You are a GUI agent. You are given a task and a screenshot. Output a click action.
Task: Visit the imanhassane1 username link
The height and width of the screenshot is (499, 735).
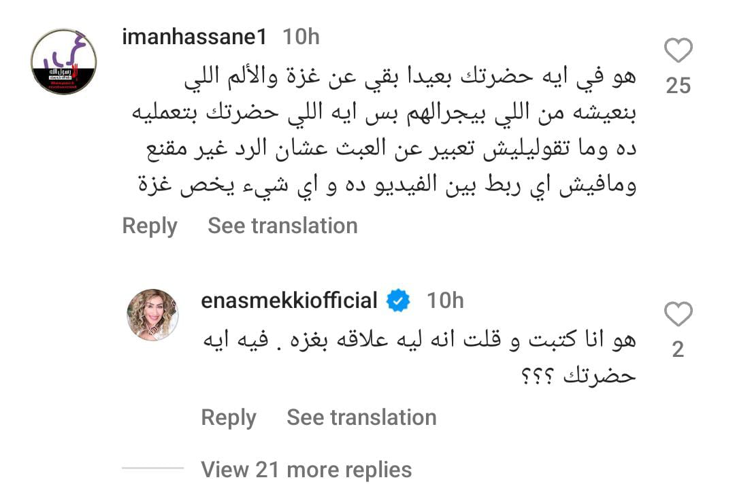click(194, 37)
